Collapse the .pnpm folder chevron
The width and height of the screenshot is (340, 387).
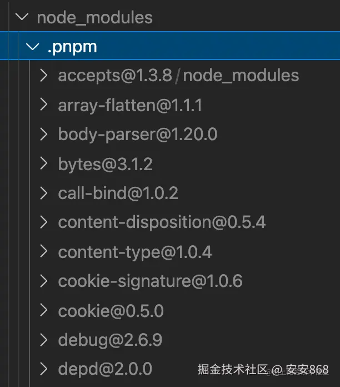coord(33,47)
